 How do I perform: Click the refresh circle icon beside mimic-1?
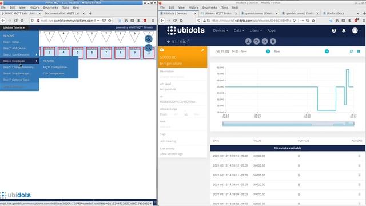point(256,41)
